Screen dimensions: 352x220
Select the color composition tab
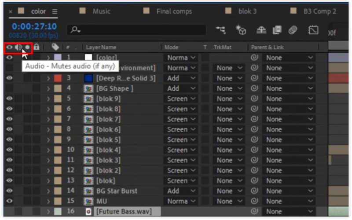(38, 11)
